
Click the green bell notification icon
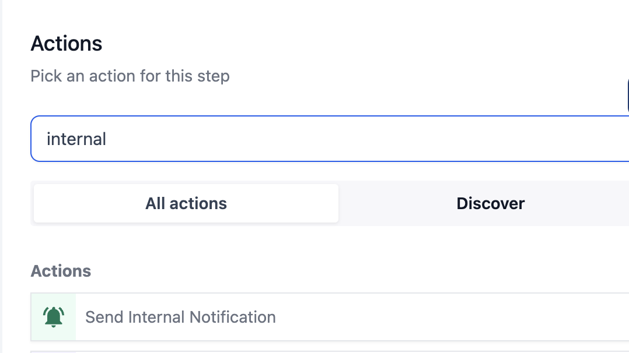point(53,317)
